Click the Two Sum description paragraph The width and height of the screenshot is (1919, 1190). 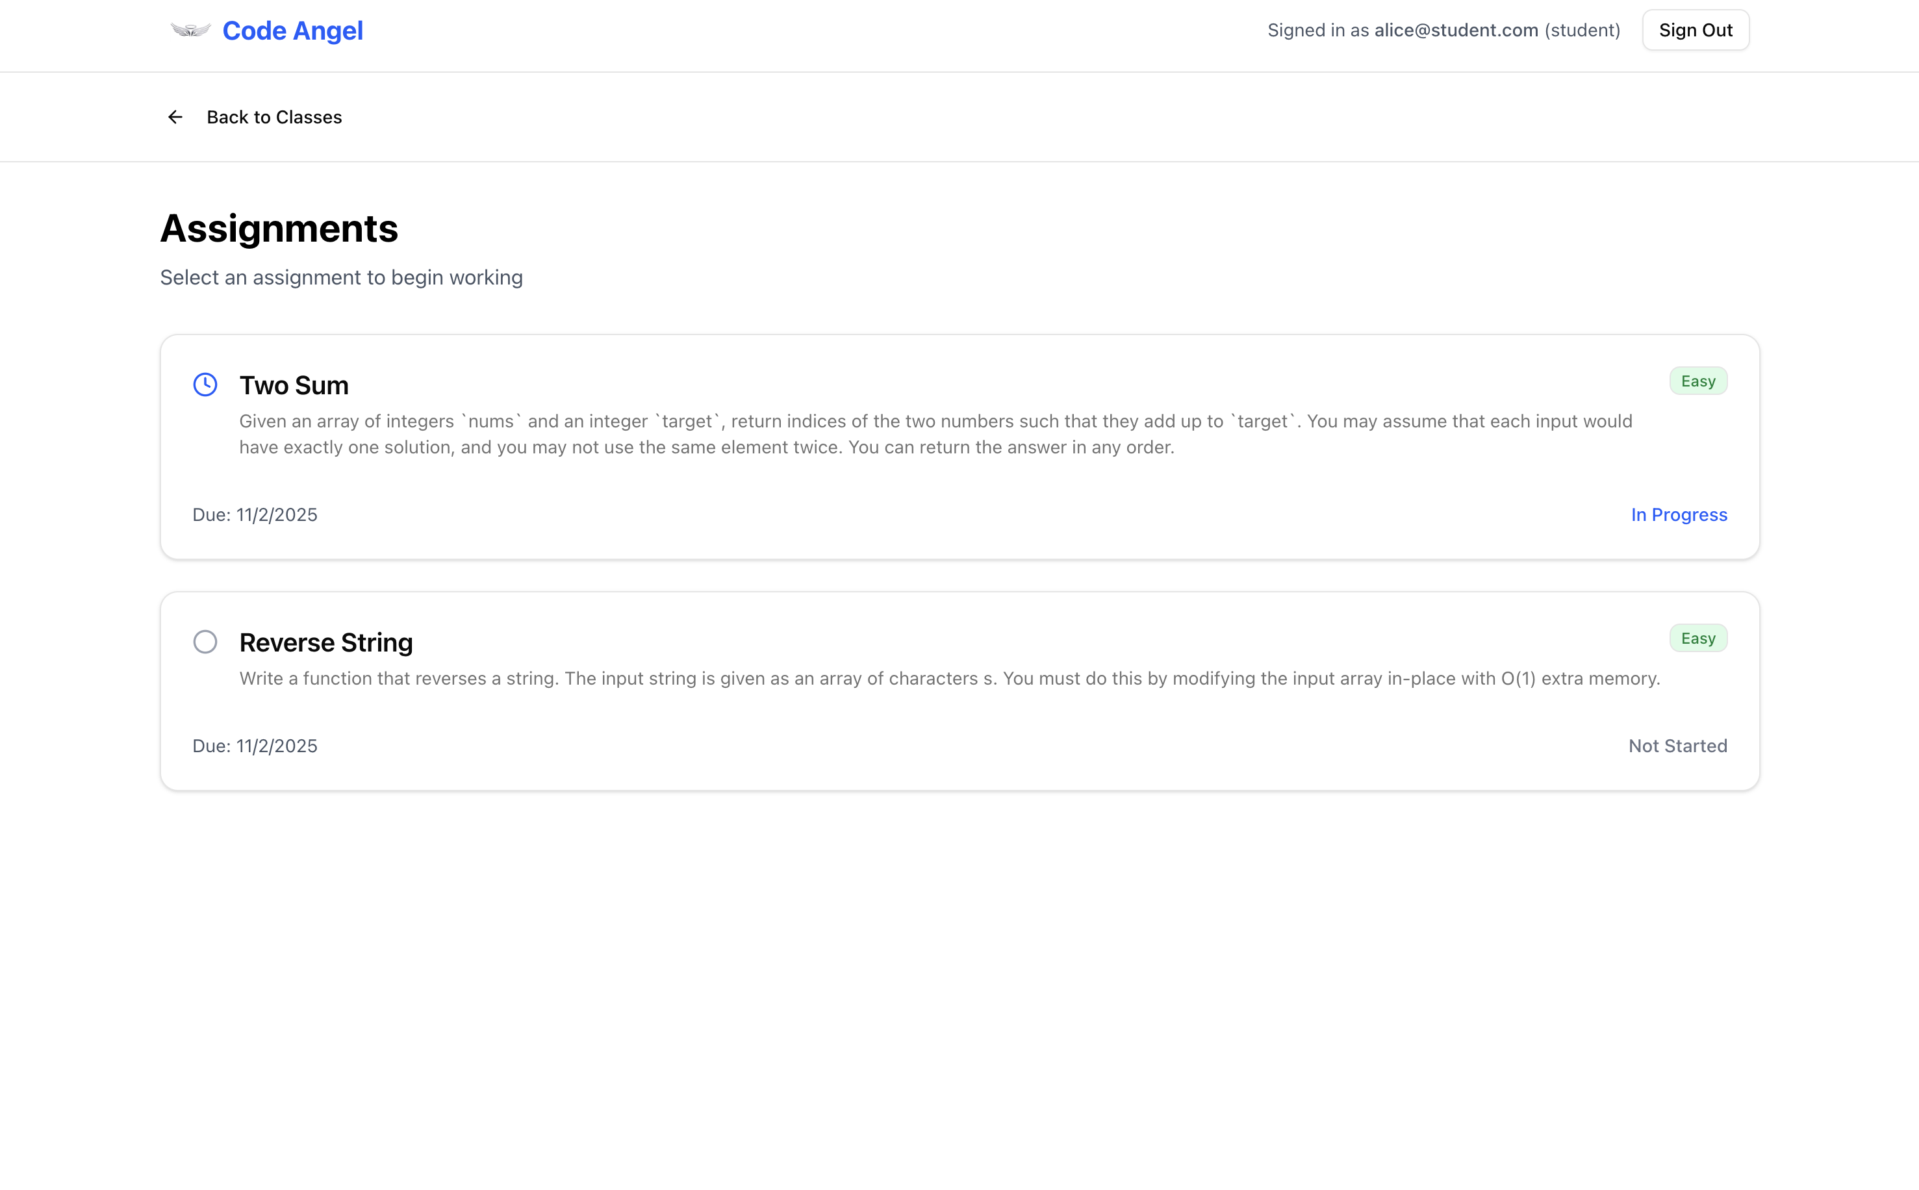point(935,435)
